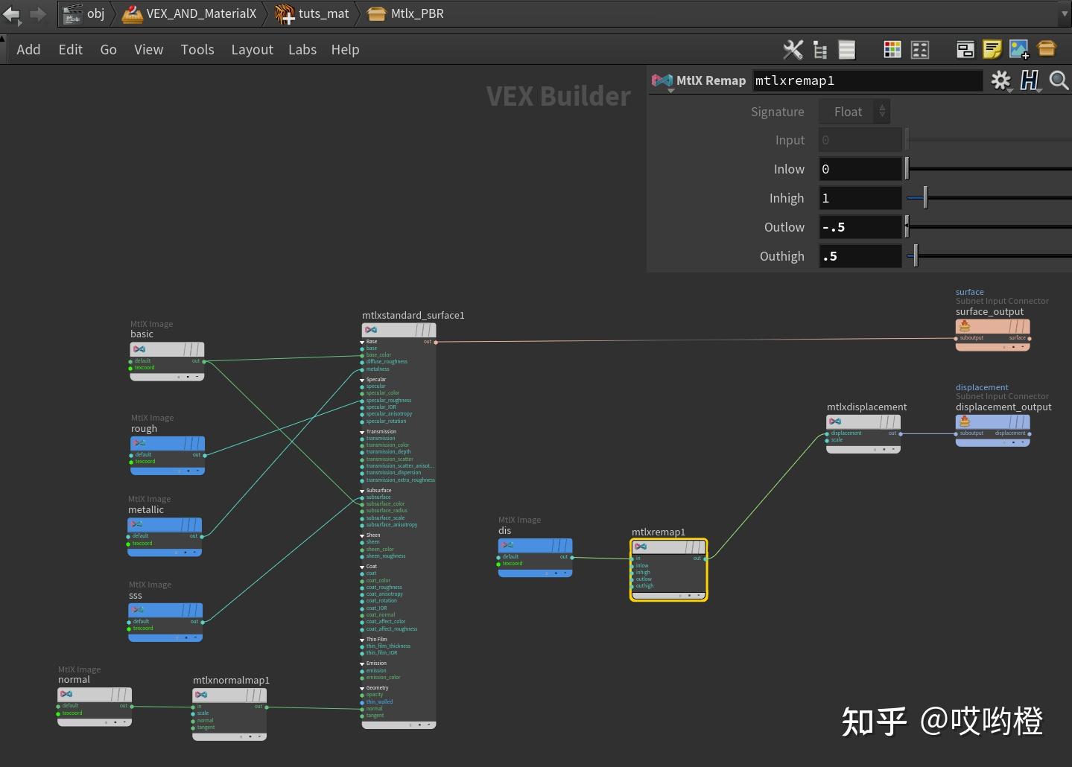
Task: Open the Labs menu
Action: point(302,49)
